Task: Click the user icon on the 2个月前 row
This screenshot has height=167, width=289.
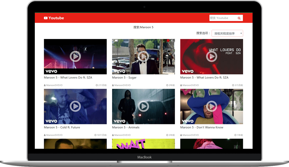Action: (x=45, y=85)
